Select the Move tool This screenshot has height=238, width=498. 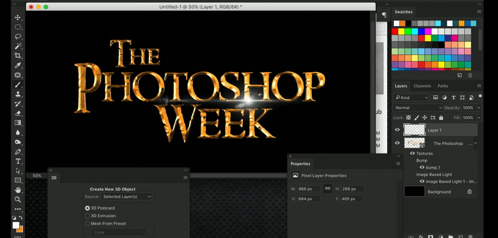click(x=18, y=17)
